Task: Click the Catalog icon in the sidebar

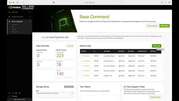Action: [x=10, y=12]
